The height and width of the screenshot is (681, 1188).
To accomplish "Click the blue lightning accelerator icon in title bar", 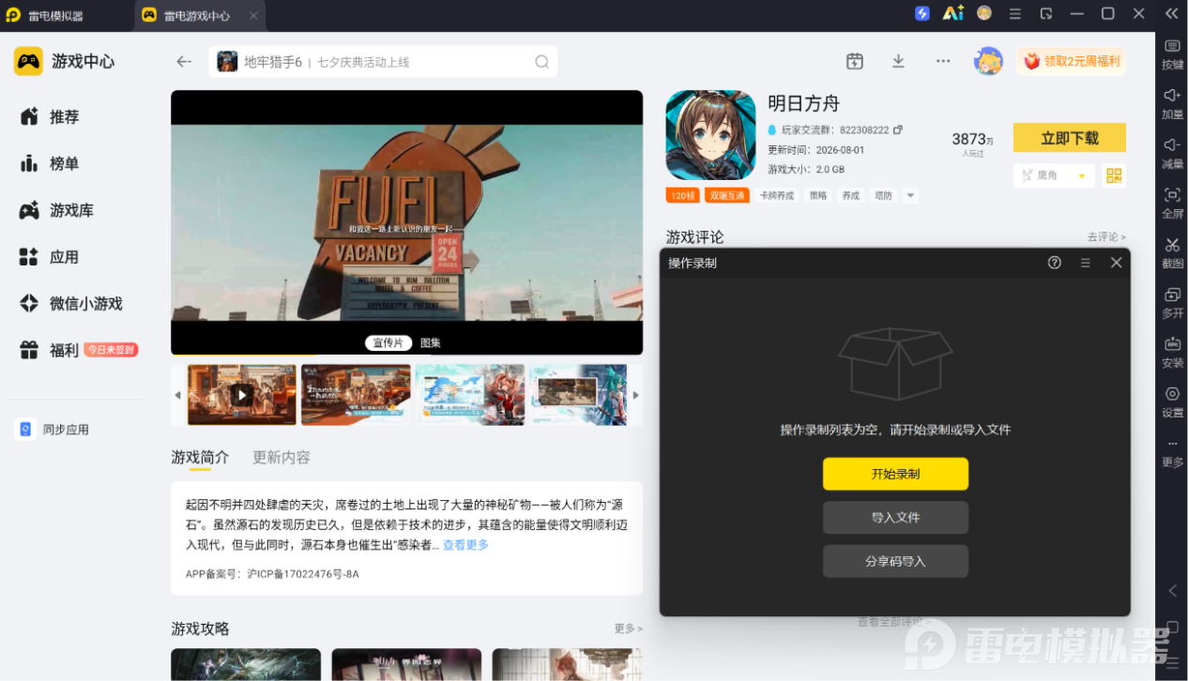I will pos(922,13).
